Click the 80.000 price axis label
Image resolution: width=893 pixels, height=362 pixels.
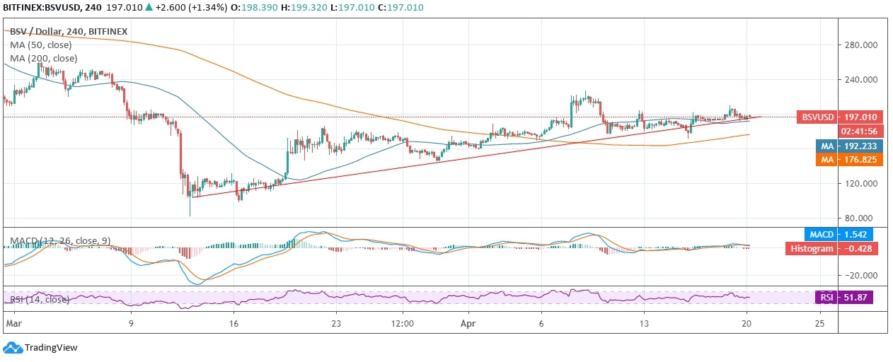tap(862, 218)
